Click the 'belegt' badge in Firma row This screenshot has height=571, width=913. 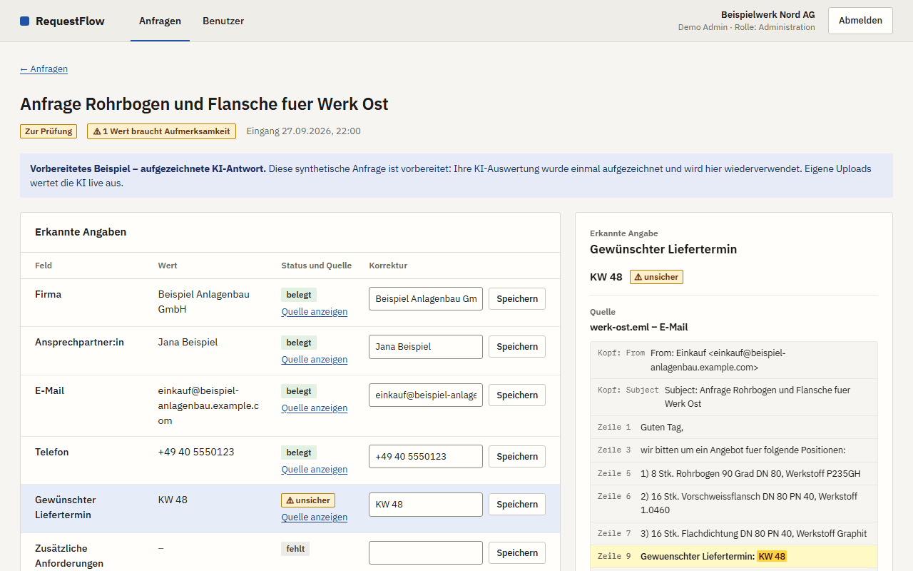coord(299,295)
